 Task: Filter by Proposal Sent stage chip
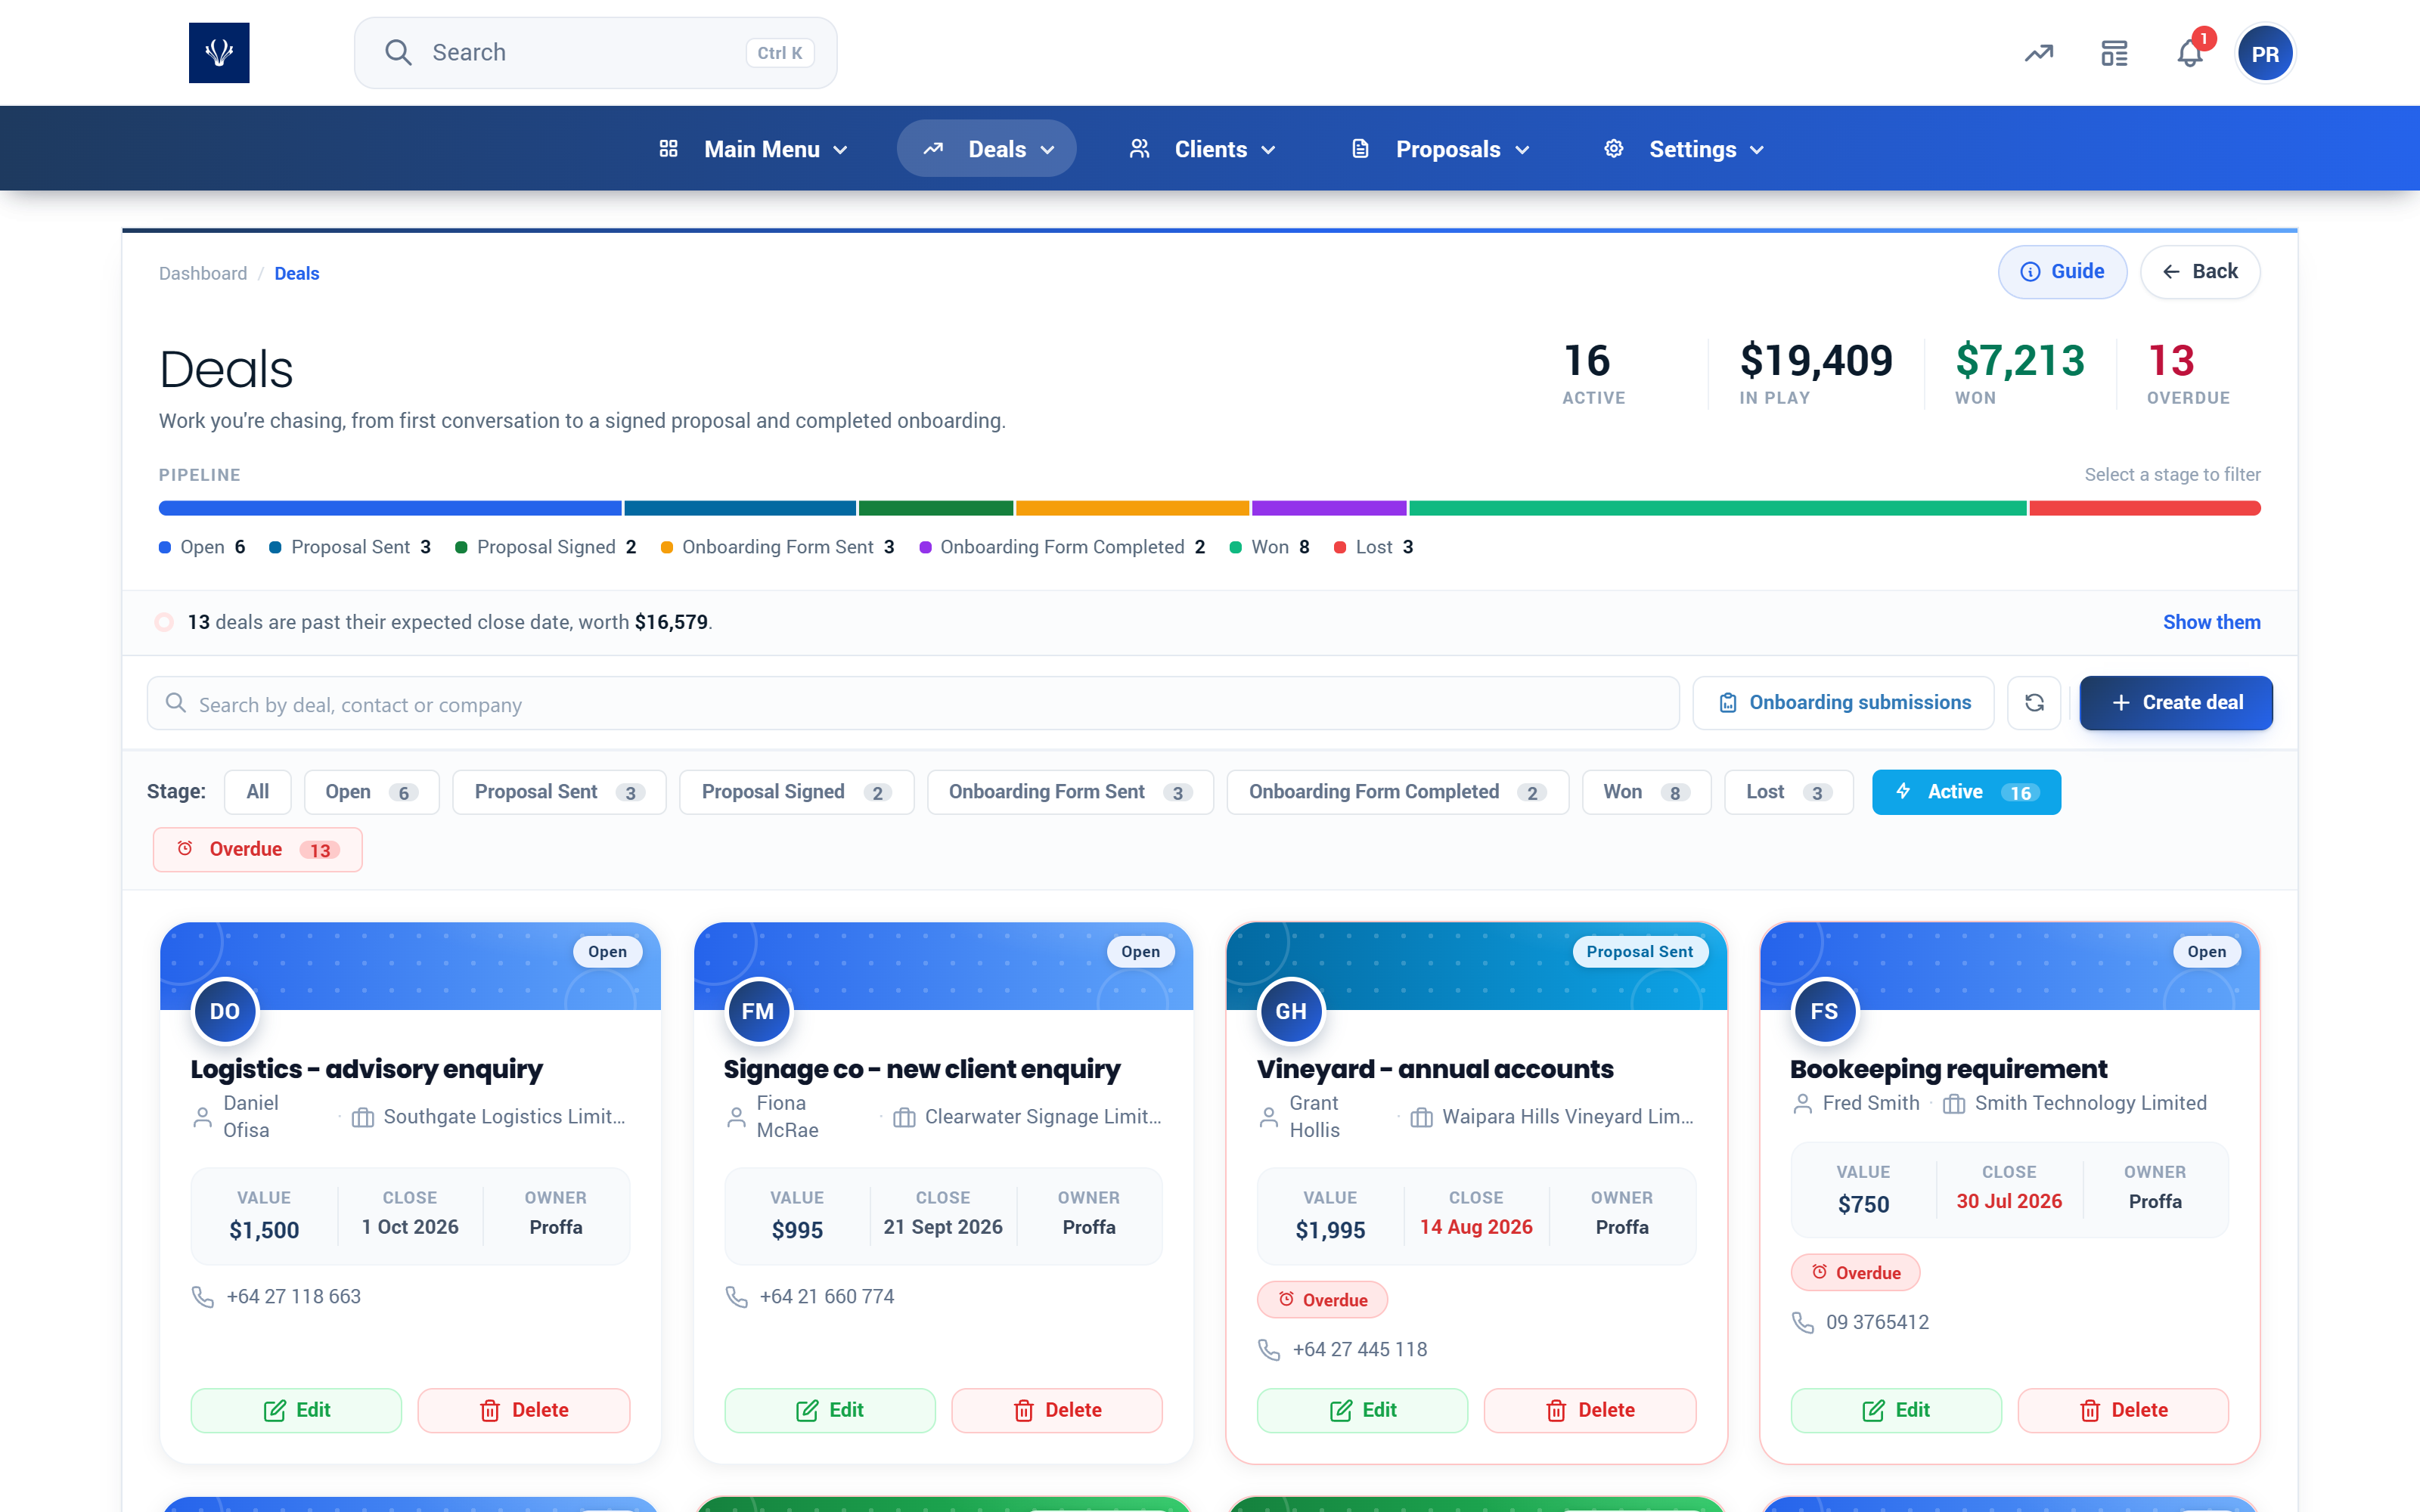(x=559, y=792)
